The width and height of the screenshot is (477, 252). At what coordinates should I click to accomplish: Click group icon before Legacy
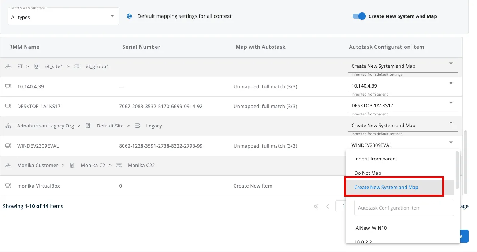click(137, 126)
